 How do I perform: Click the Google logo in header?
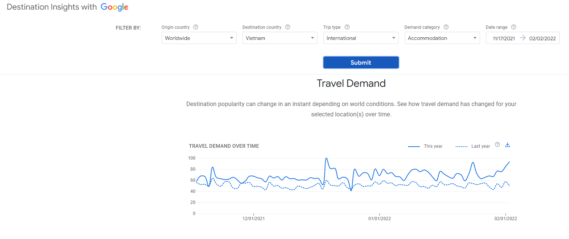click(114, 7)
